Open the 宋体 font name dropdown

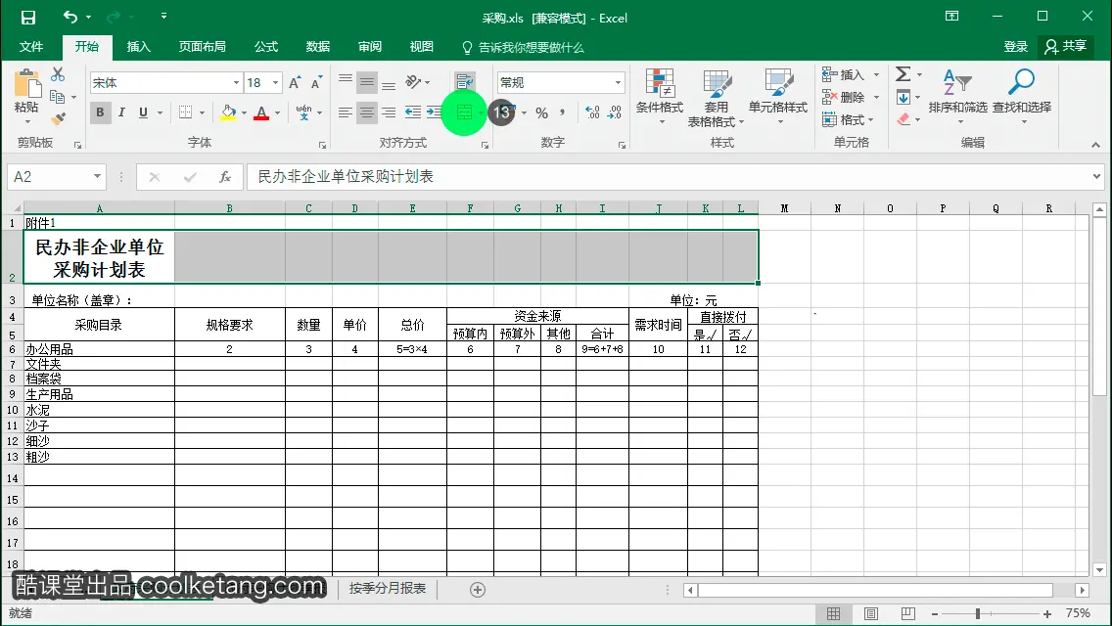click(236, 83)
